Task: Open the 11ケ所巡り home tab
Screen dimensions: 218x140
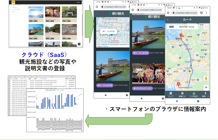Action: (x=194, y=95)
